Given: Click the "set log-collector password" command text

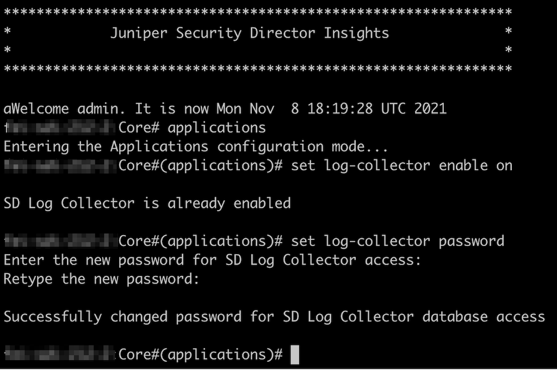Looking at the screenshot, I should (397, 241).
